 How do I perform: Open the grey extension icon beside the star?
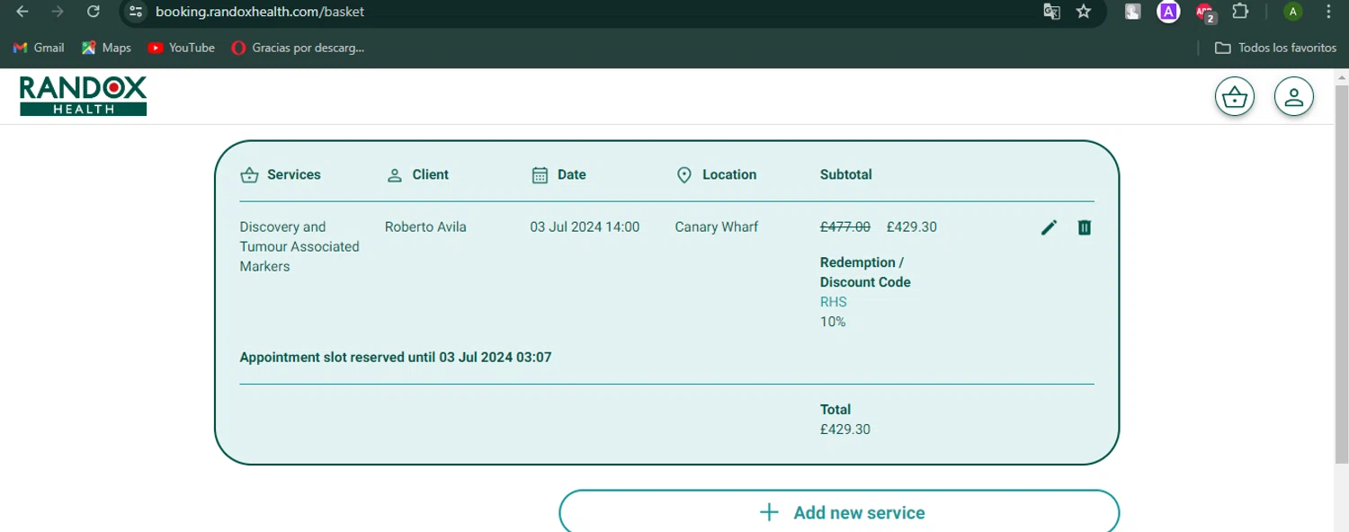click(x=1133, y=12)
